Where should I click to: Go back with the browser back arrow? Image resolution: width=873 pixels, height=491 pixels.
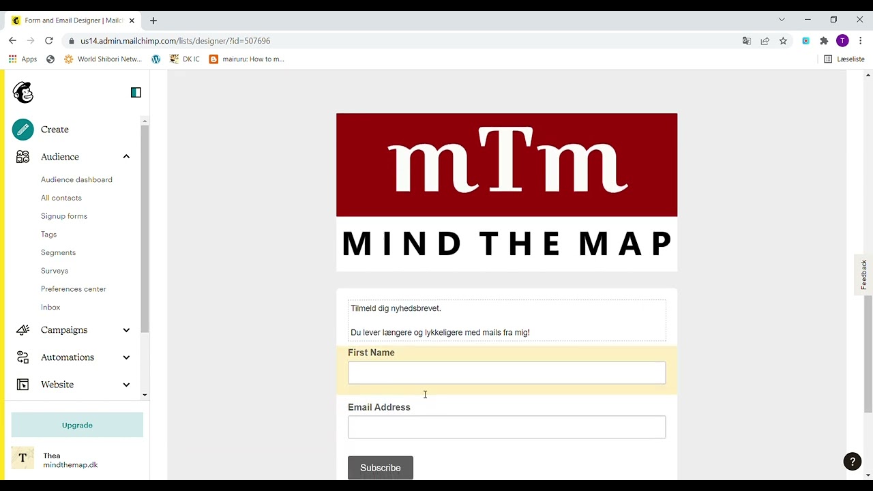(x=12, y=41)
